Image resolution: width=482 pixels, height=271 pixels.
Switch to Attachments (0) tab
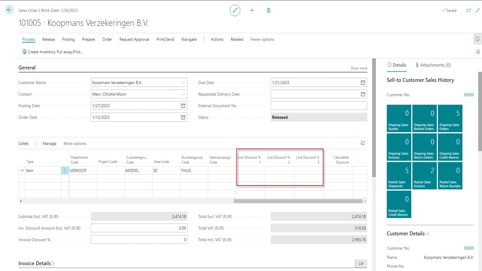click(433, 65)
